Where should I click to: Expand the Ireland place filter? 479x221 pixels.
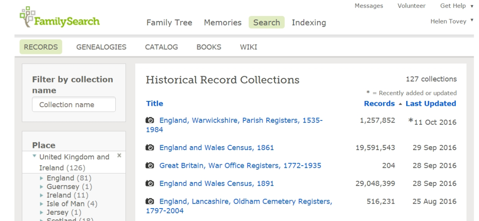click(42, 195)
